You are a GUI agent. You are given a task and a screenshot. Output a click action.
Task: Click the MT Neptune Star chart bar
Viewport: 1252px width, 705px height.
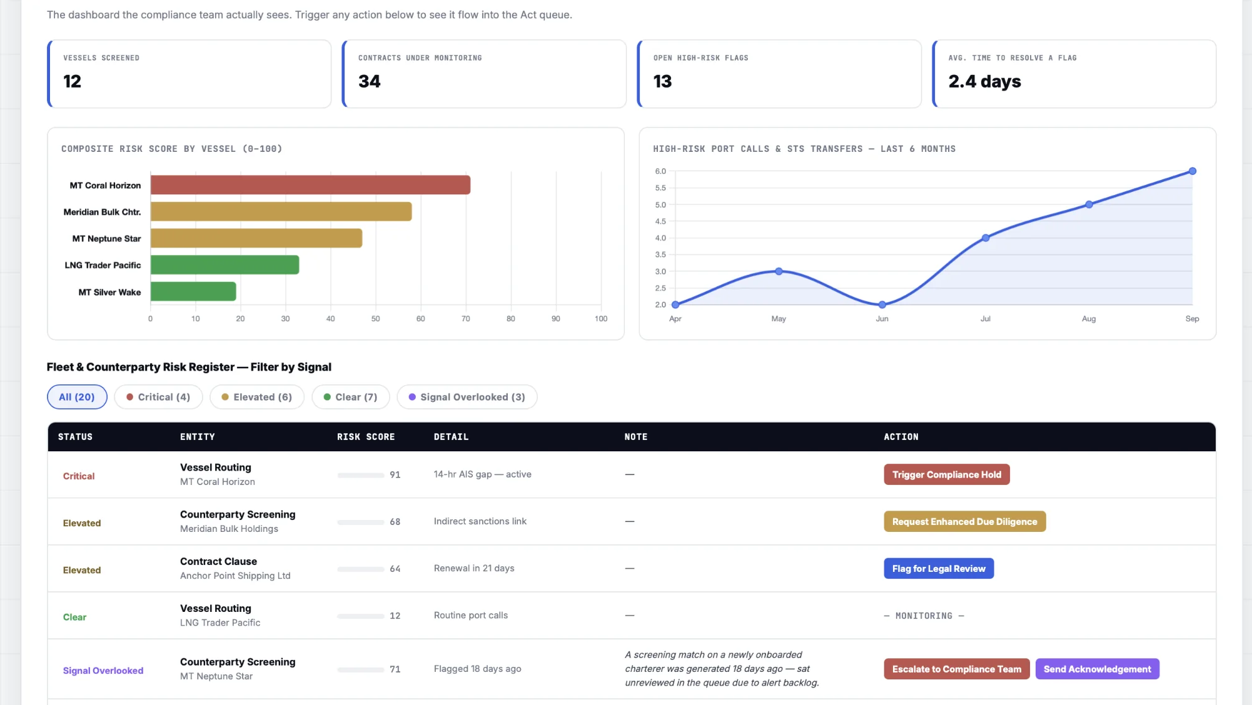[256, 238]
